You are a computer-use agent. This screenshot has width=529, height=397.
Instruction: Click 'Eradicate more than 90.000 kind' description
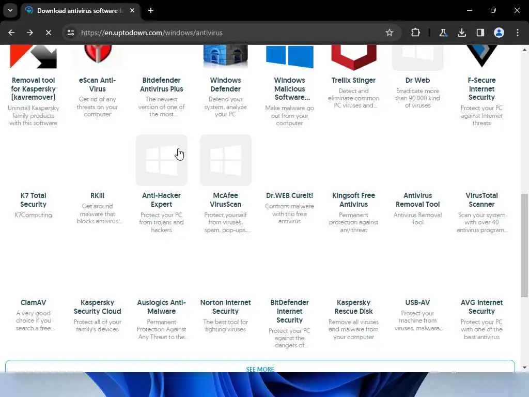pos(417,98)
